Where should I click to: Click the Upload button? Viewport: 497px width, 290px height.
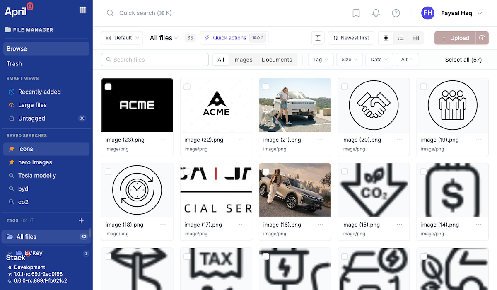point(455,38)
